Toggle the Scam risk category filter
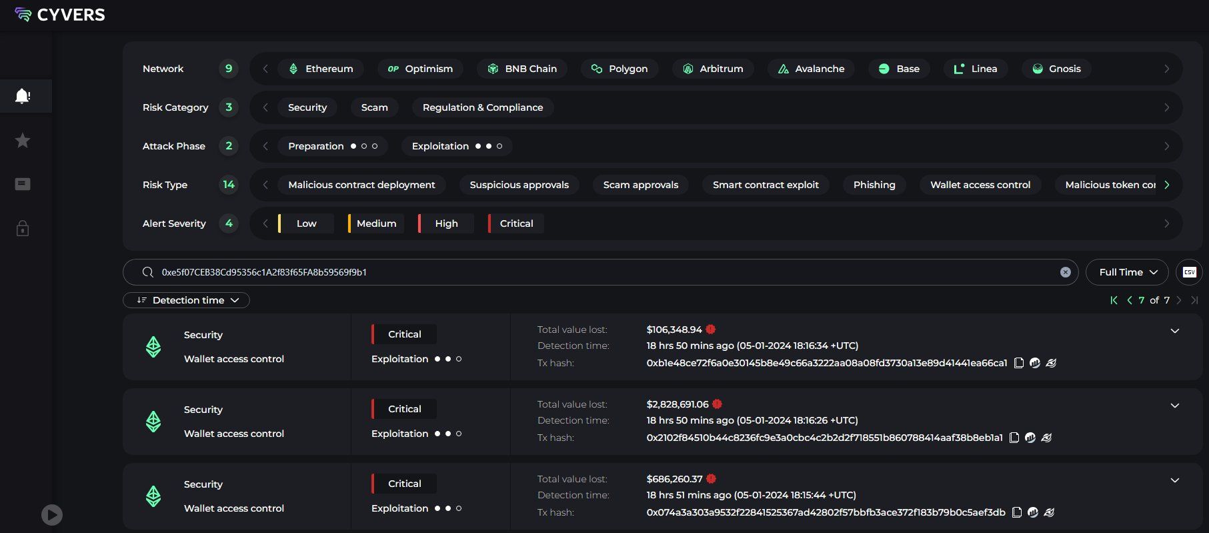 point(374,107)
